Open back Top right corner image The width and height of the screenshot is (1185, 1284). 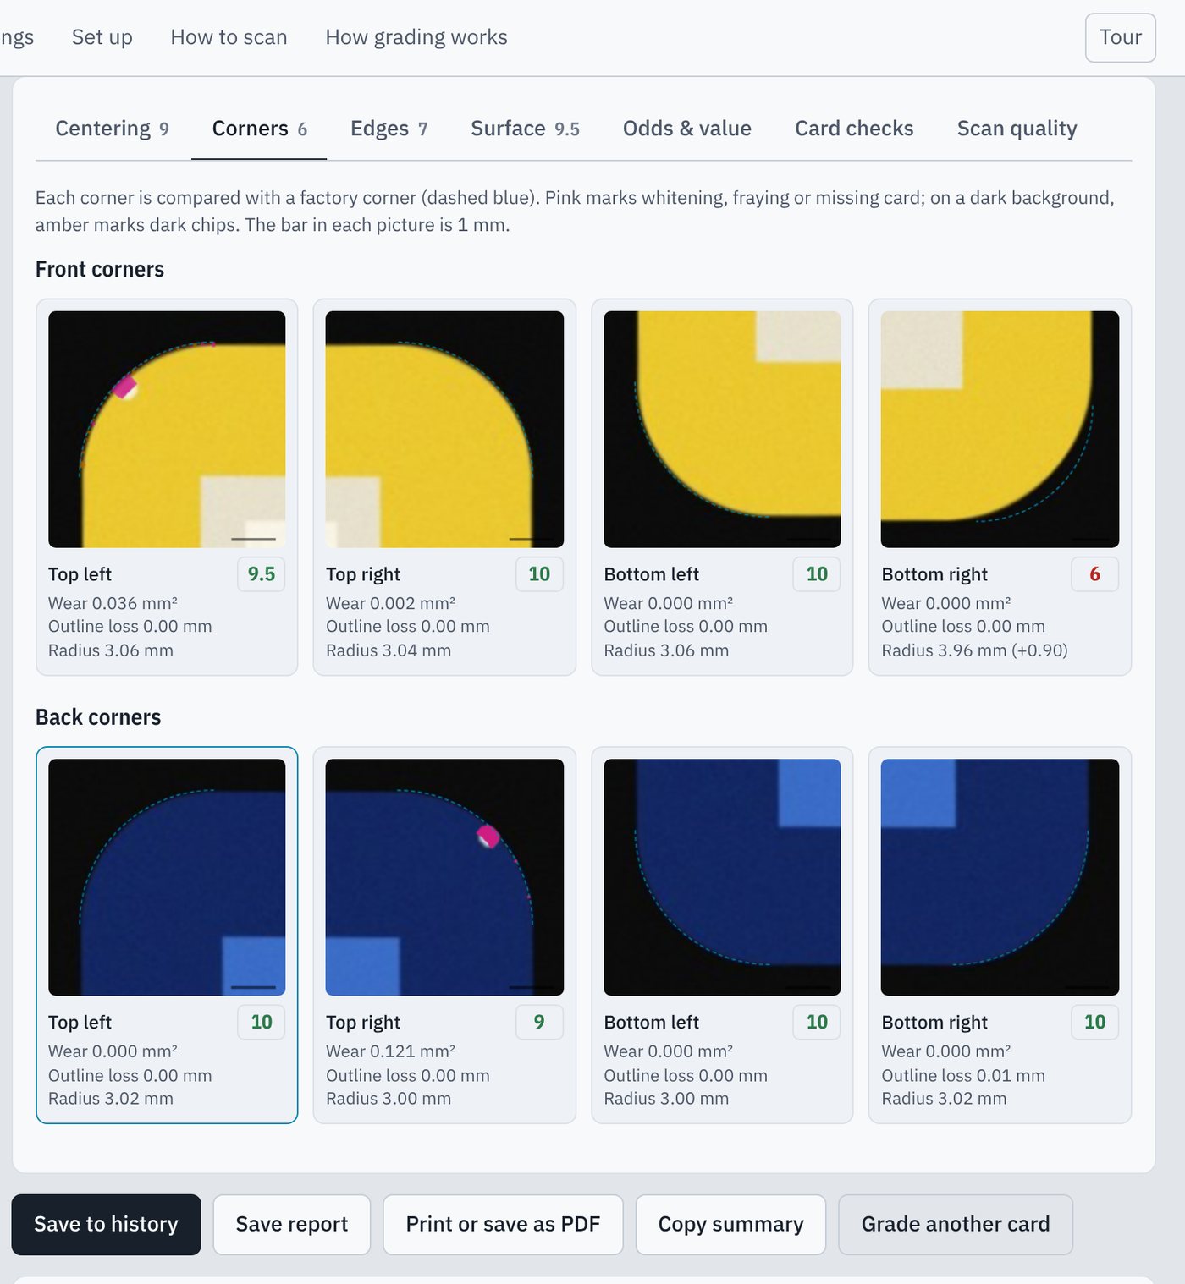[444, 877]
